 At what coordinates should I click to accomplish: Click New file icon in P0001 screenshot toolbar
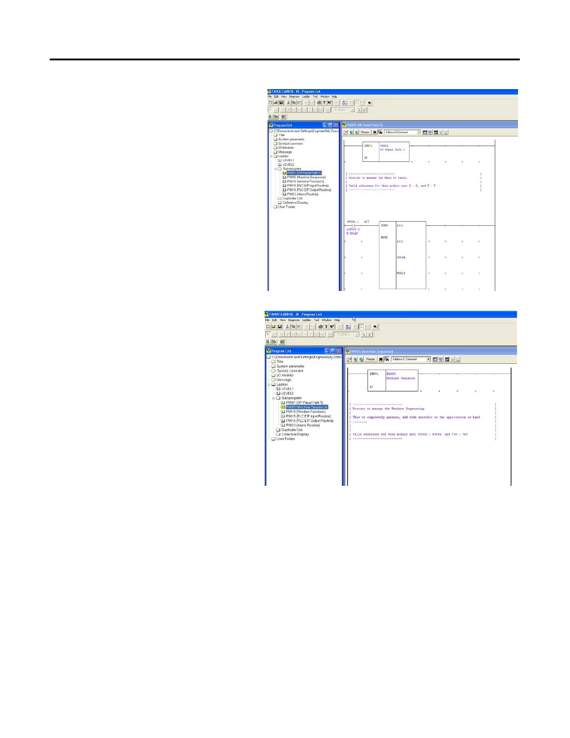click(270, 102)
